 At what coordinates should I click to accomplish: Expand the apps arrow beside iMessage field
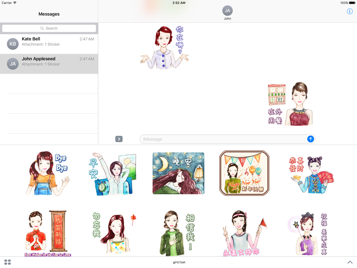[x=119, y=139]
